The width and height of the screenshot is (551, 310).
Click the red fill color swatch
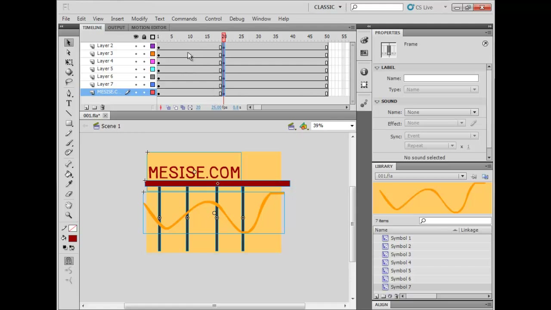click(72, 239)
